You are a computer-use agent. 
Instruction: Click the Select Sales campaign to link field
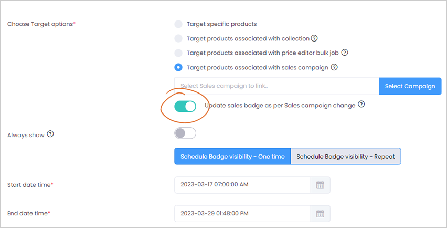(x=276, y=86)
